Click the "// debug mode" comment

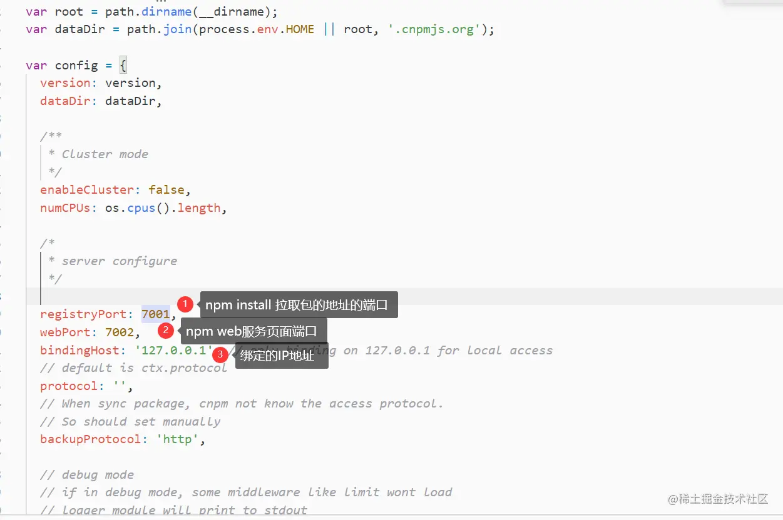87,474
